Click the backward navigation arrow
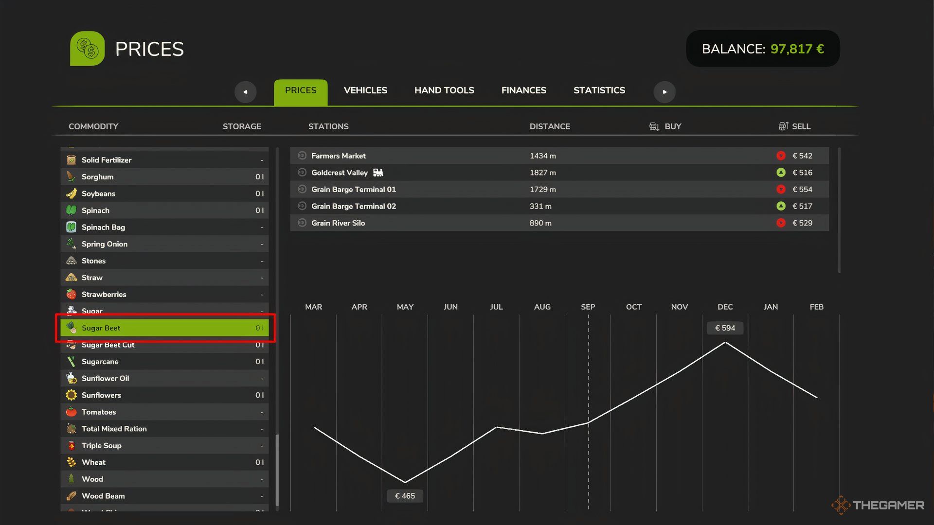 (245, 92)
